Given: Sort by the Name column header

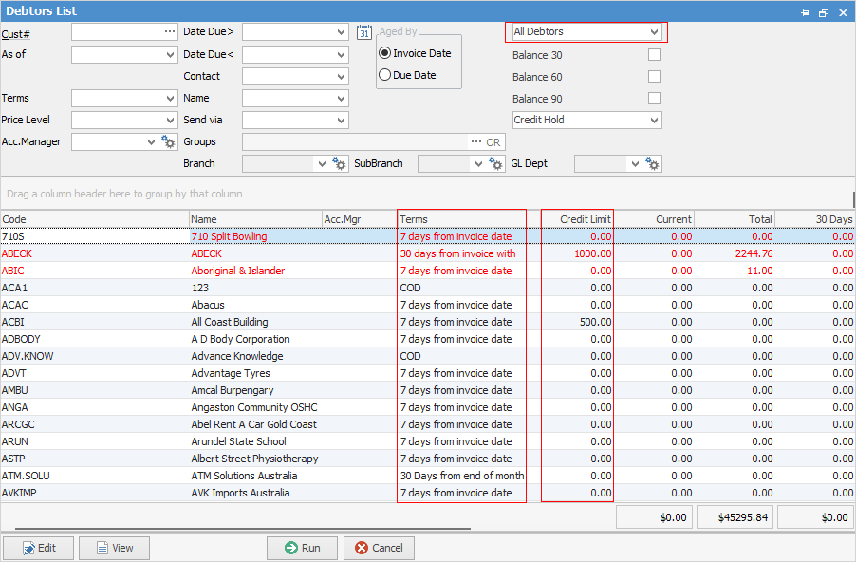Looking at the screenshot, I should (x=254, y=219).
